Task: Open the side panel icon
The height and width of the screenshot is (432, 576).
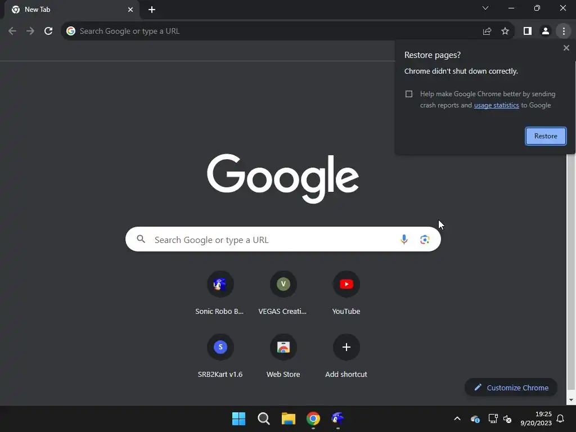Action: coord(528,31)
